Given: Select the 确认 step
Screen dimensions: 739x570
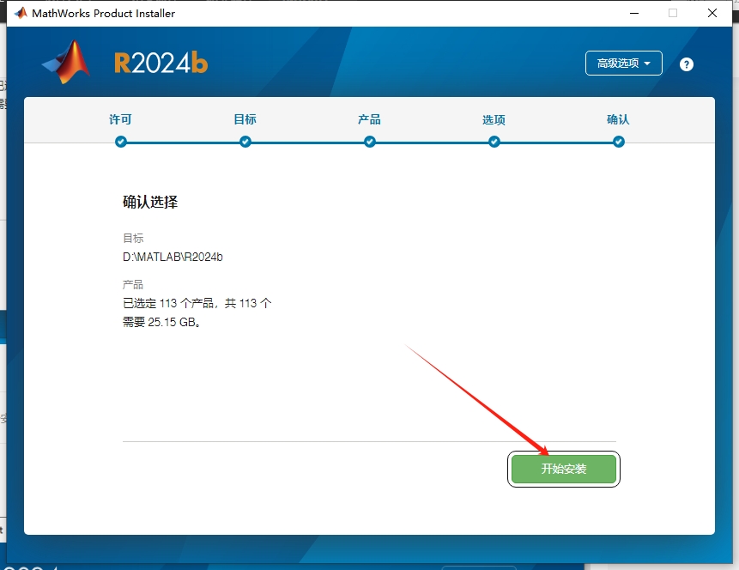Looking at the screenshot, I should [618, 120].
